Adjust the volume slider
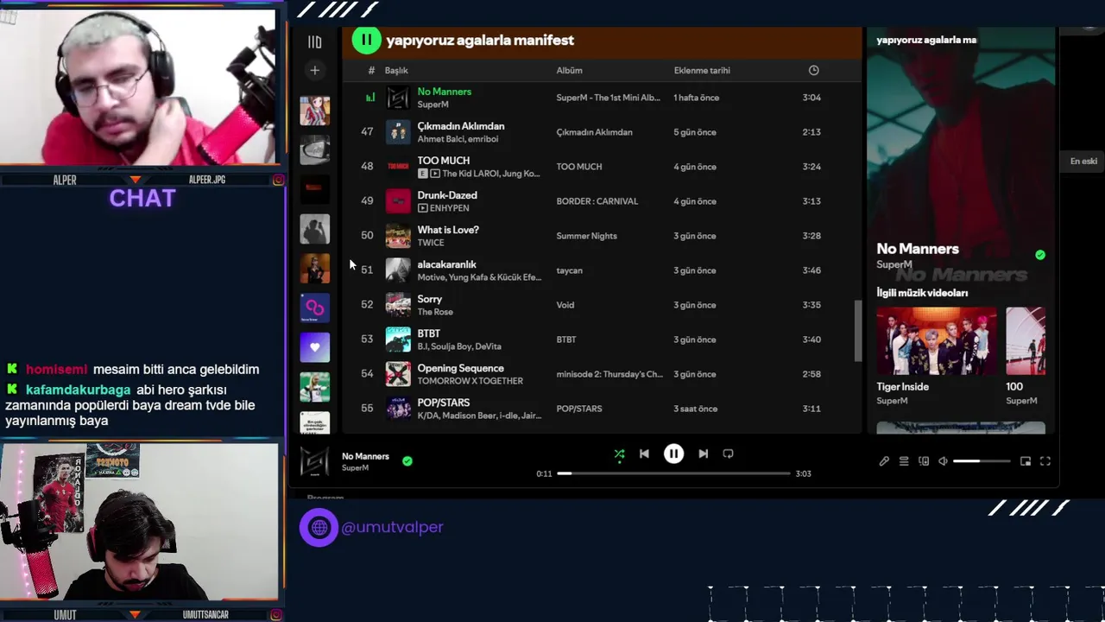This screenshot has width=1105, height=622. 981,461
